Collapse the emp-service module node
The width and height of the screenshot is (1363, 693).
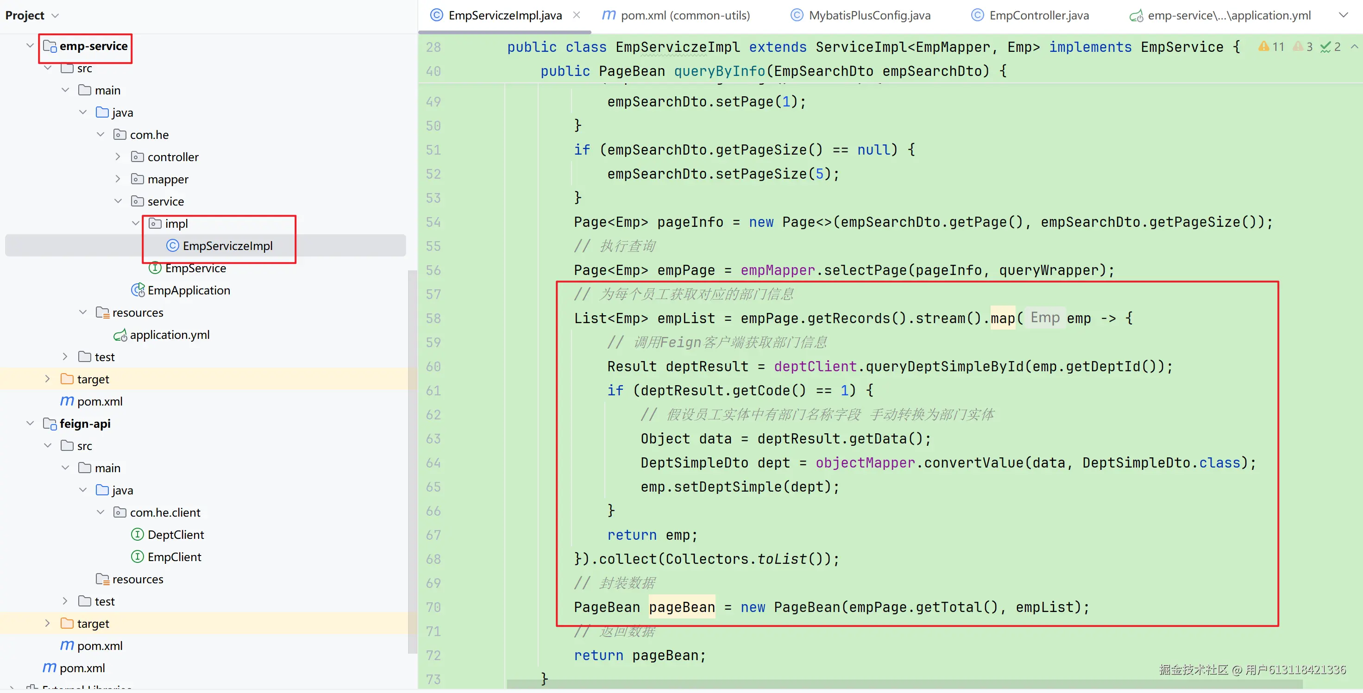30,46
